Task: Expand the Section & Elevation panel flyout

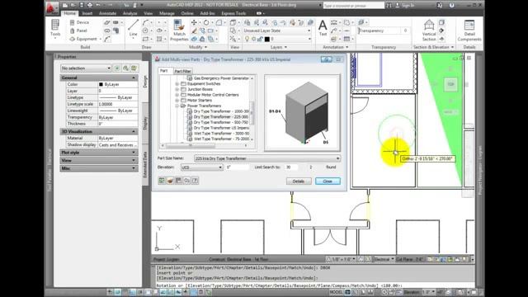Action: [x=452, y=47]
